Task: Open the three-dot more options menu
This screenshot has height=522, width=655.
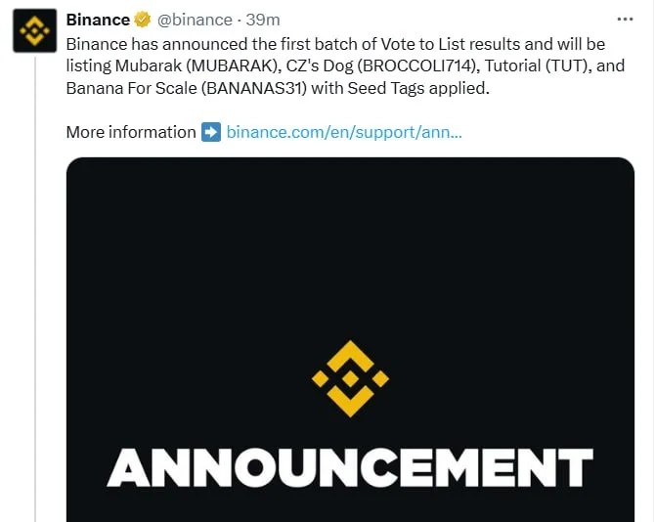Action: (625, 20)
